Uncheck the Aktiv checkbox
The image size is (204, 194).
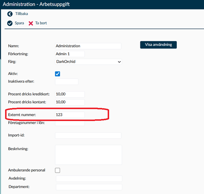click(58, 74)
